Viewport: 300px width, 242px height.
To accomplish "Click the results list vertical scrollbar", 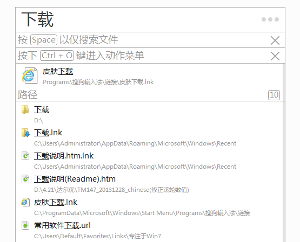I will (284, 153).
